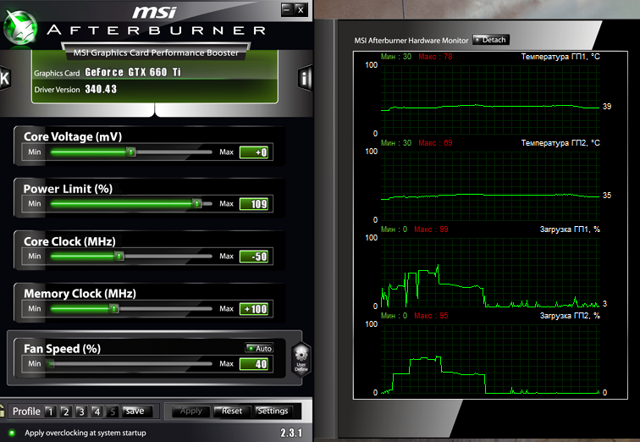Click the profile lock icon
The height and width of the screenshot is (442, 640).
pyautogui.click(x=2, y=411)
